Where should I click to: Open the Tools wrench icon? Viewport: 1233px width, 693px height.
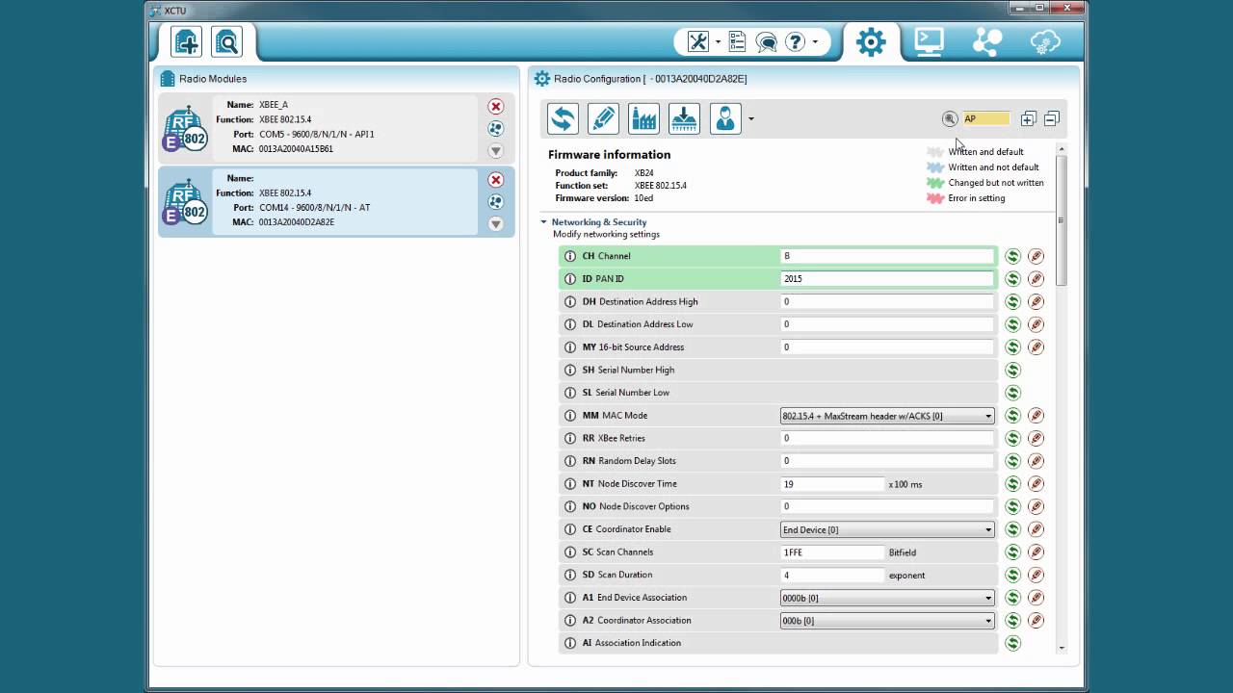697,41
